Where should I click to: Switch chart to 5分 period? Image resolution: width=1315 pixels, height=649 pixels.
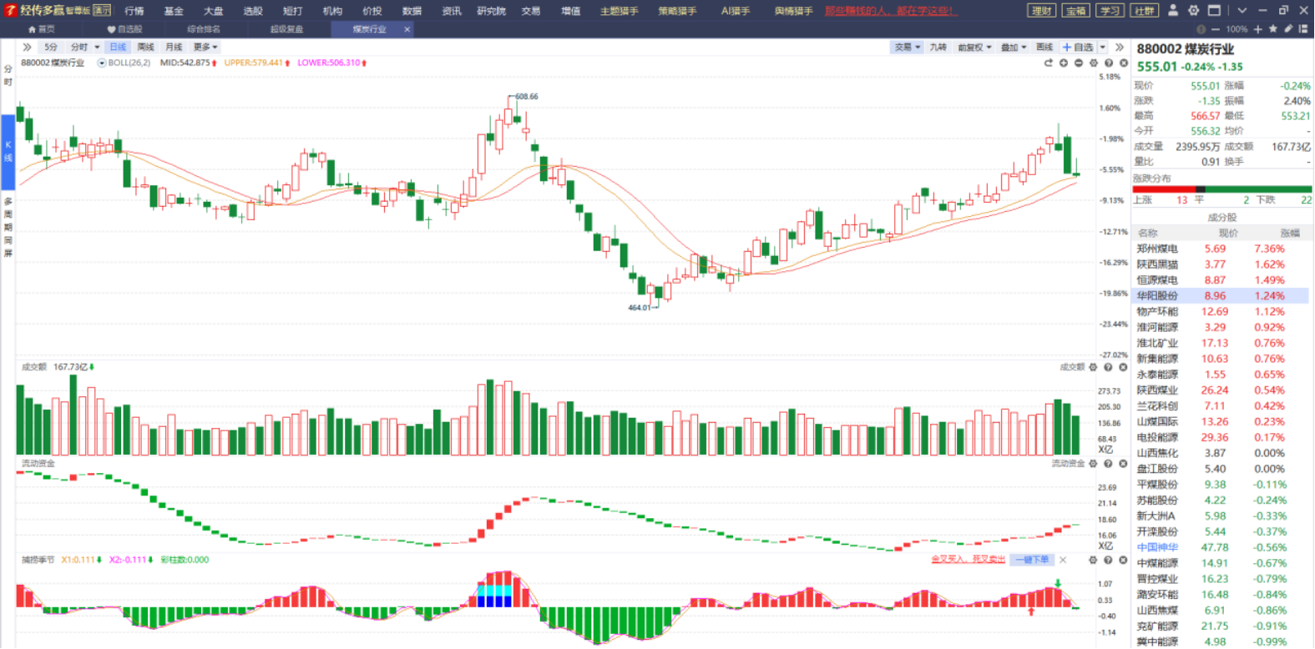tap(51, 48)
